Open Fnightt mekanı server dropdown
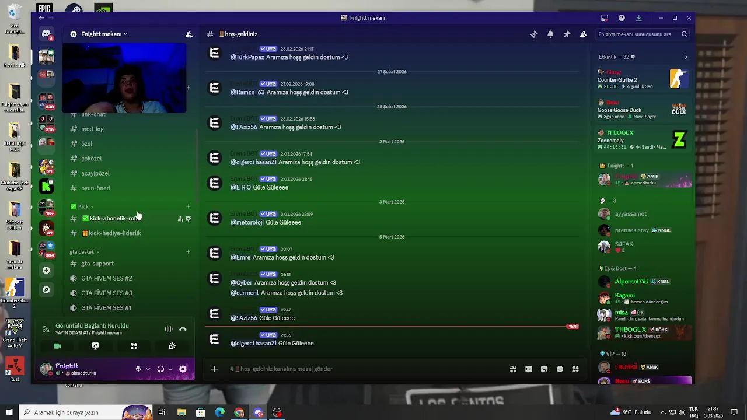 [x=104, y=34]
